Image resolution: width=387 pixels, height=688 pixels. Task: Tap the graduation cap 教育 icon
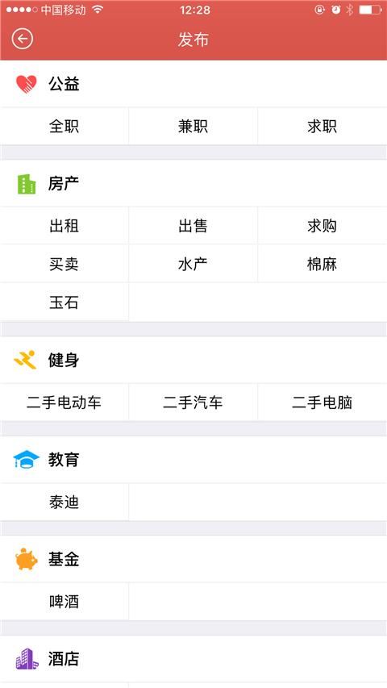click(27, 460)
